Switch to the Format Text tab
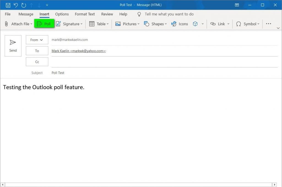Screen dimensions: 282x187 (x=85, y=14)
